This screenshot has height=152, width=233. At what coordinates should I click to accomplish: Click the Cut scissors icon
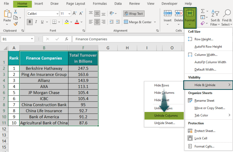tap(15, 12)
